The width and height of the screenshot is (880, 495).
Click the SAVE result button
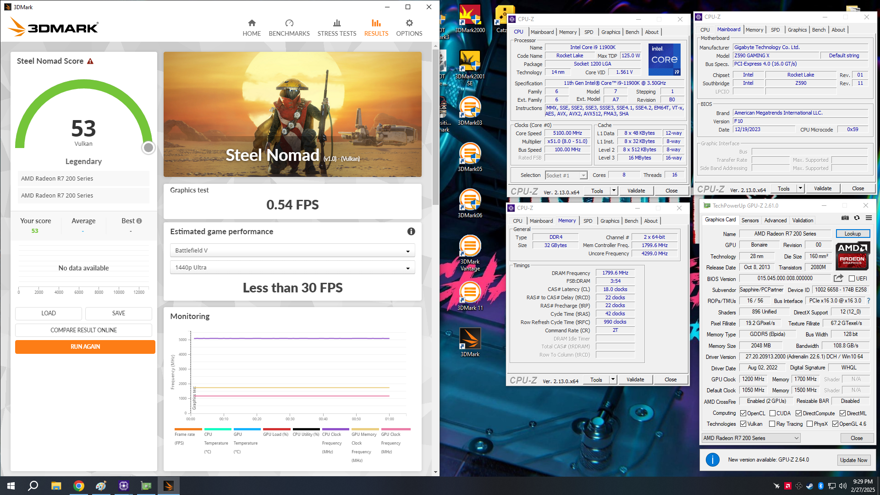click(x=119, y=313)
